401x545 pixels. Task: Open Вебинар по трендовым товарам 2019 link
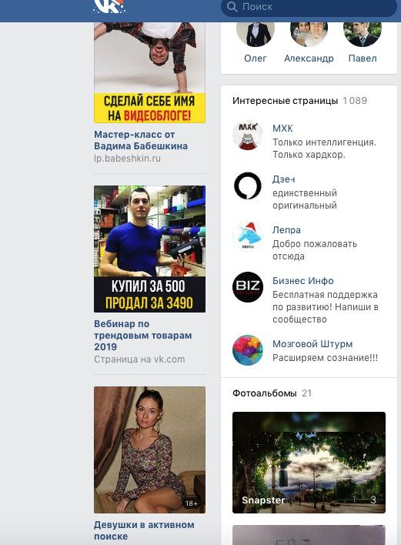tap(143, 336)
